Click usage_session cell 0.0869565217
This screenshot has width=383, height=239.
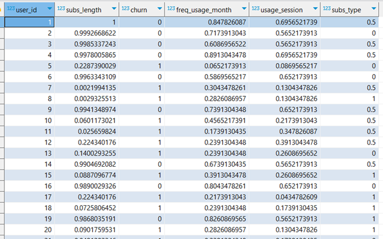coord(285,66)
